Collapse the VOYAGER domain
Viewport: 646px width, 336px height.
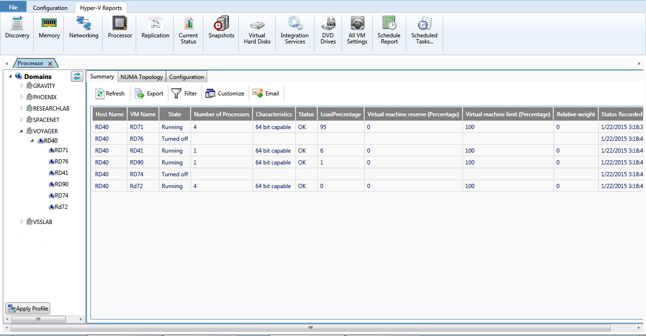tap(22, 131)
